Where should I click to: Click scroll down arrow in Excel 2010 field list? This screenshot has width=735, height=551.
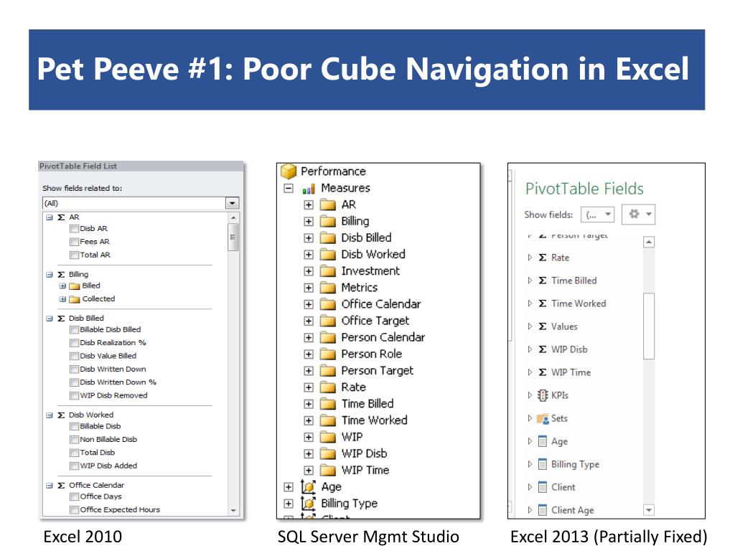click(x=233, y=510)
